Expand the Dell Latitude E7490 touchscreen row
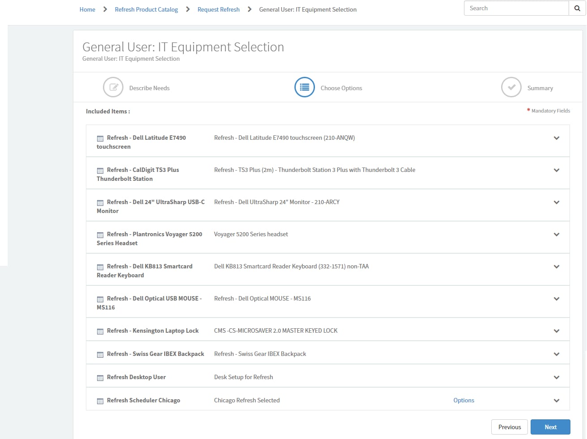587x439 pixels. [x=557, y=138]
